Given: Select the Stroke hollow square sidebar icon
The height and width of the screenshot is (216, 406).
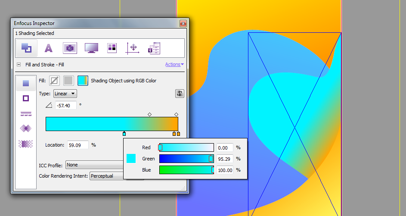Looking at the screenshot, I should point(26,98).
